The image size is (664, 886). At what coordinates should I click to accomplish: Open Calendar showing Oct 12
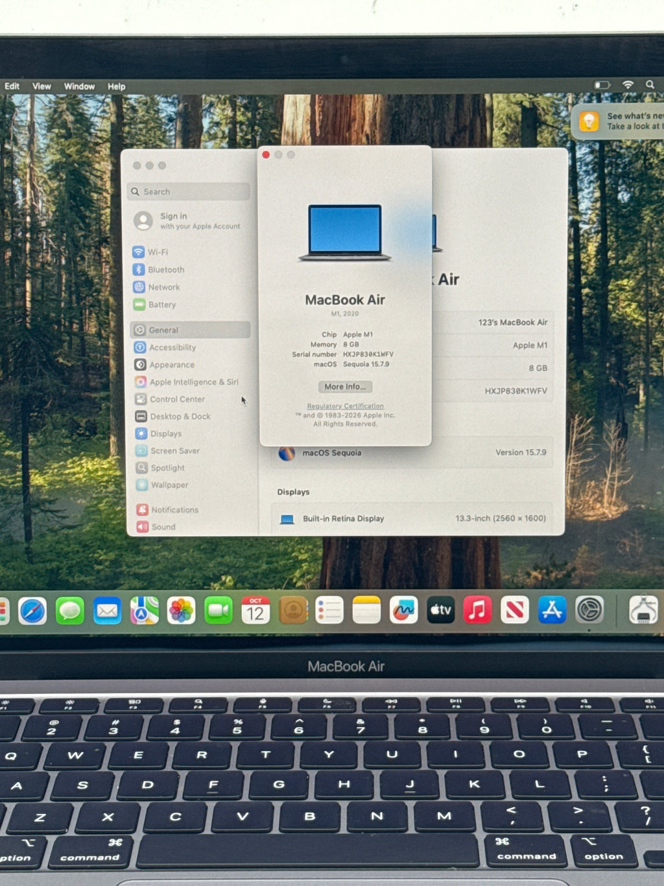coord(255,611)
